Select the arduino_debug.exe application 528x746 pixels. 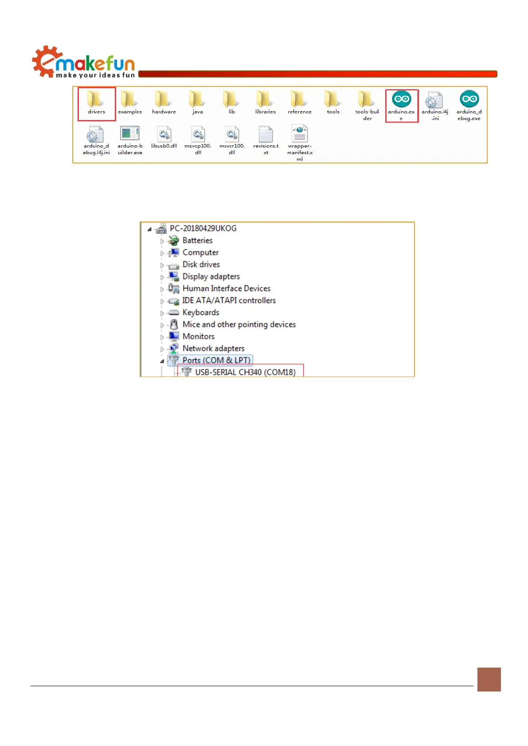469,106
